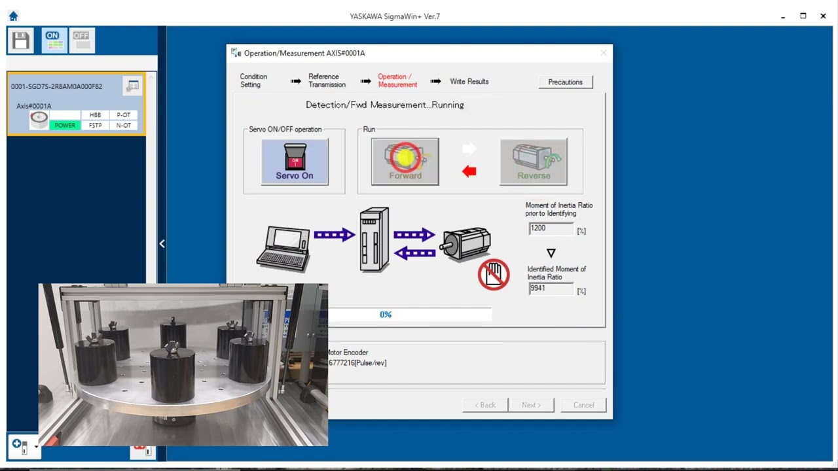
Task: Click the Next button
Action: pyautogui.click(x=531, y=405)
